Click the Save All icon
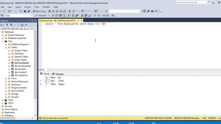Image resolution: width=221 pixels, height=124 pixels. (x=29, y=11)
